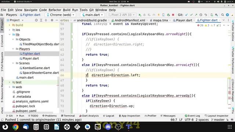The width and height of the screenshot is (235, 132).
Task: Click Git rollback undo icon
Action: click(206, 15)
